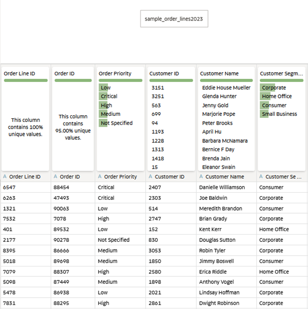Image resolution: width=308 pixels, height=309 pixels.
Task: Select 'Small Business' in Customer Segment profile tile
Action: 279,114
